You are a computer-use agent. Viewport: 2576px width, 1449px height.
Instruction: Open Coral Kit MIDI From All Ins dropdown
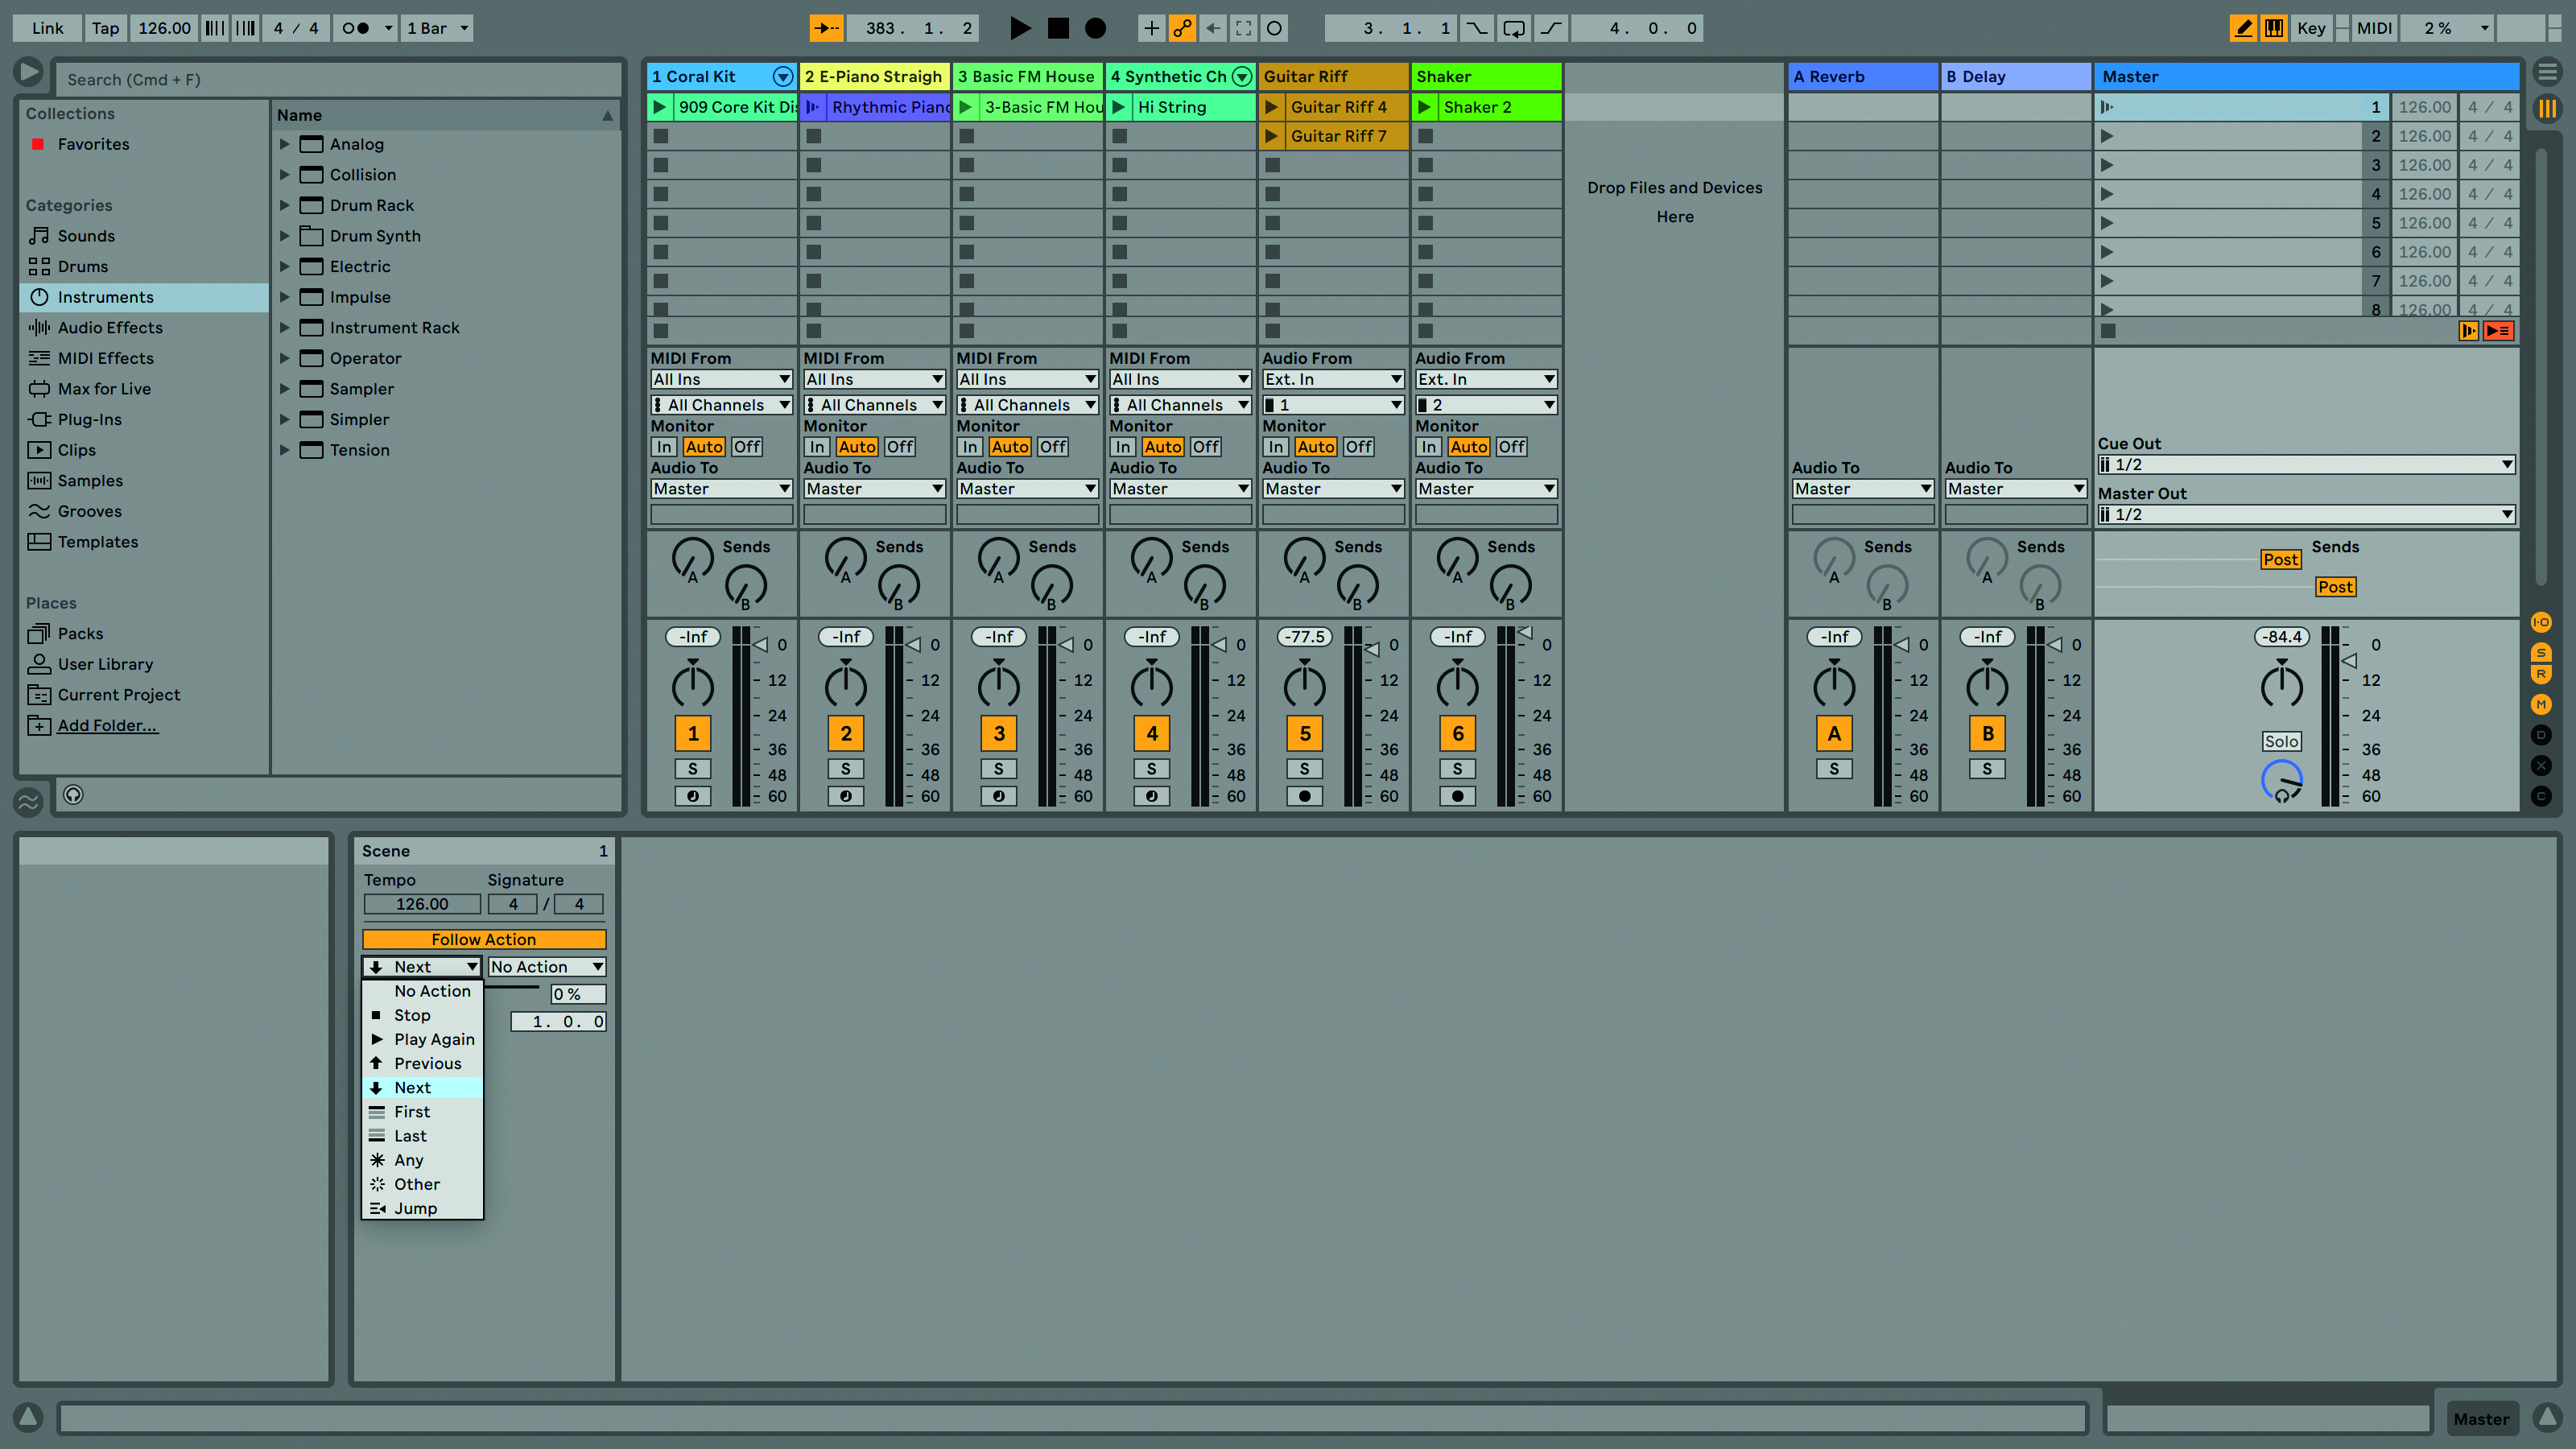coord(721,379)
